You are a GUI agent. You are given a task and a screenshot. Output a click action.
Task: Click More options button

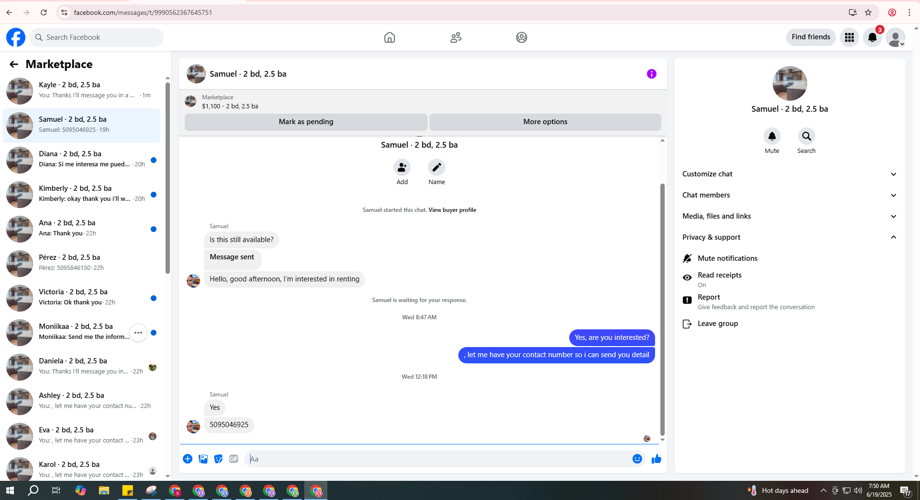click(x=545, y=122)
